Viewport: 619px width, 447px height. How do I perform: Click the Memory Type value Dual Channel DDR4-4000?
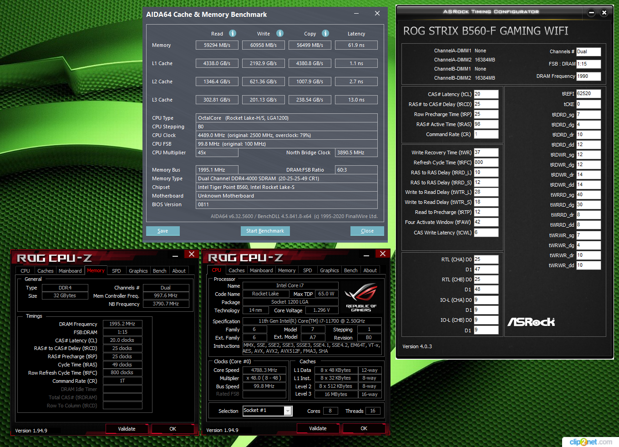point(287,178)
